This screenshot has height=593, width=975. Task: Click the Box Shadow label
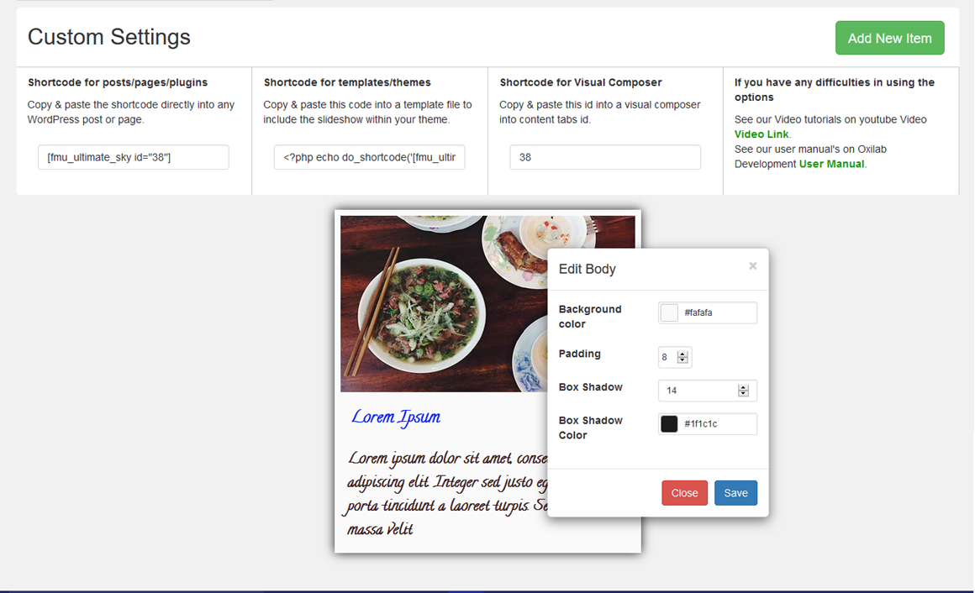(x=590, y=387)
